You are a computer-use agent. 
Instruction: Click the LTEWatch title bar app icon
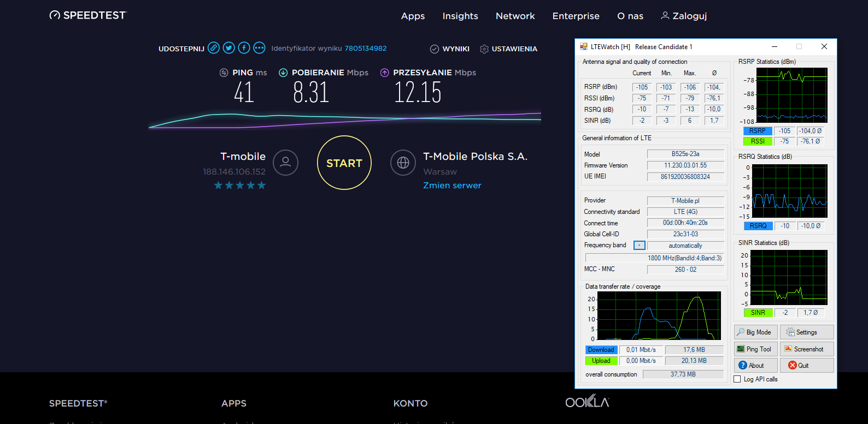coord(584,47)
